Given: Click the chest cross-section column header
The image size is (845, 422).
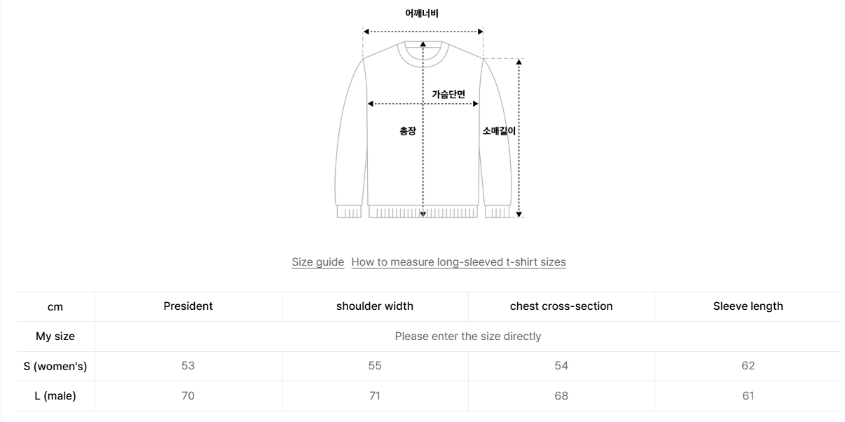Looking at the screenshot, I should tap(561, 306).
